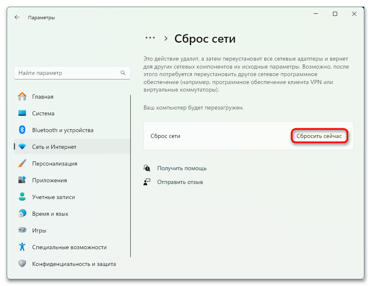This screenshot has width=371, height=286.
Task: Close the Параметры window
Action: coord(354,14)
